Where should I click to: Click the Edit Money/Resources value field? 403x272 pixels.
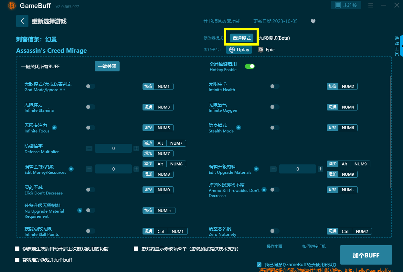(113, 169)
